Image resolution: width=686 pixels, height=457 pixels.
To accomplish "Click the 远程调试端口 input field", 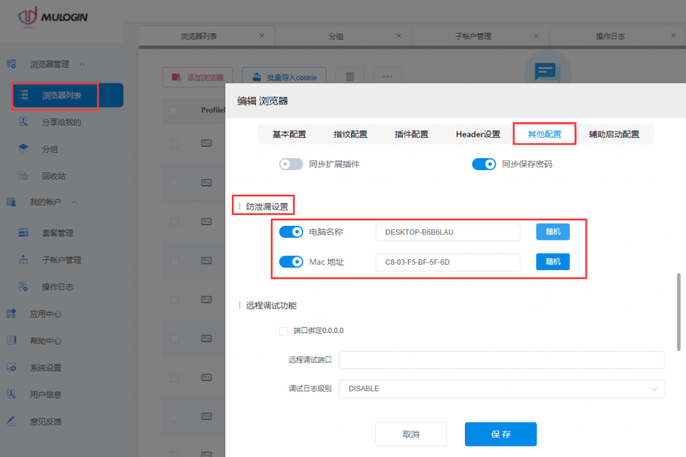I will [x=502, y=360].
